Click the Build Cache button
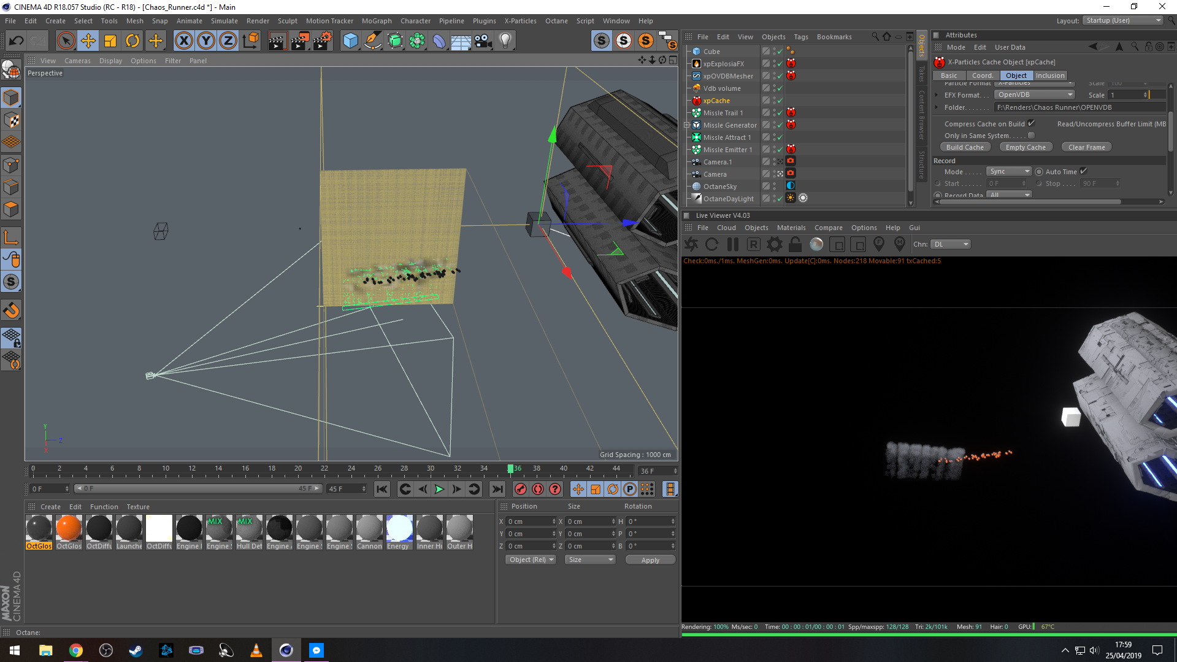 (965, 147)
